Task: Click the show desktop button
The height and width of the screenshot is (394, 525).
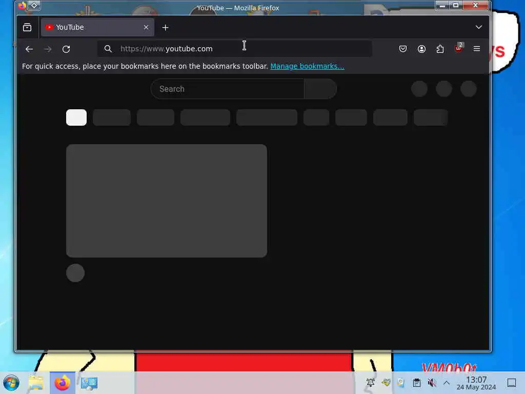Action: (x=512, y=383)
